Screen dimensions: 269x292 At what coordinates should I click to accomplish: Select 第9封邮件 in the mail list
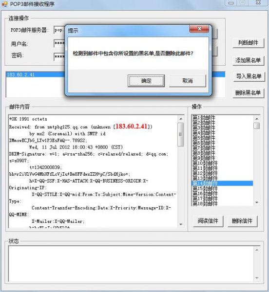(204, 158)
